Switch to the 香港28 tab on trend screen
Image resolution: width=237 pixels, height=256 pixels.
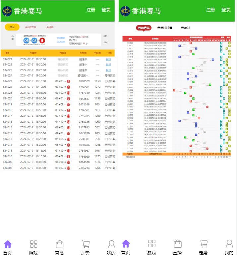click(x=185, y=28)
